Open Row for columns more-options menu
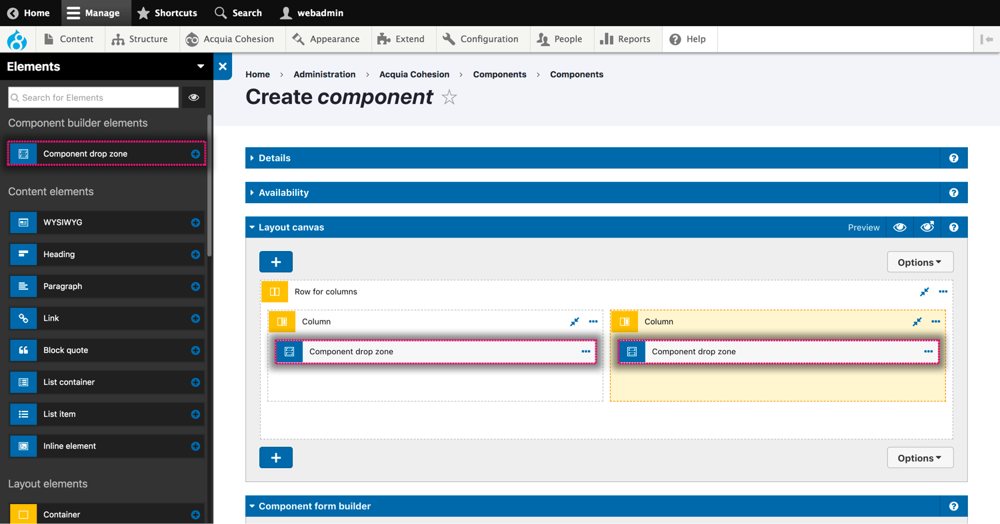The image size is (1000, 524). 943,292
